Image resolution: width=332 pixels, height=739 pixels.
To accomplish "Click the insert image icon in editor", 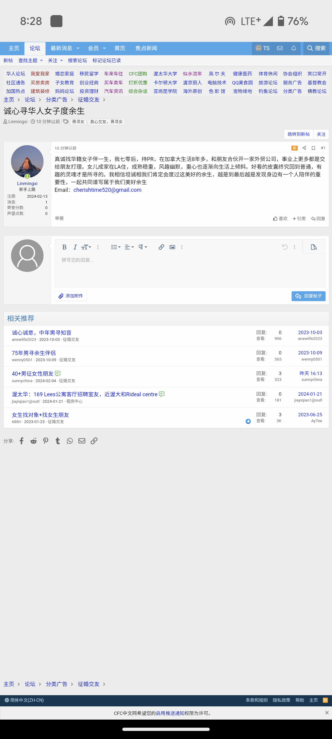I will point(172,247).
